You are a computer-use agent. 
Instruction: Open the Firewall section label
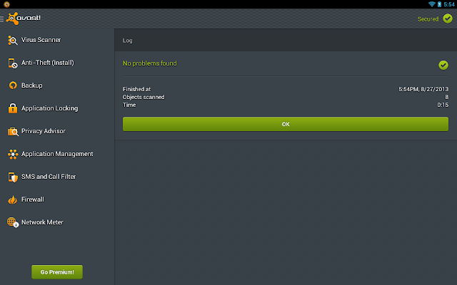point(32,199)
